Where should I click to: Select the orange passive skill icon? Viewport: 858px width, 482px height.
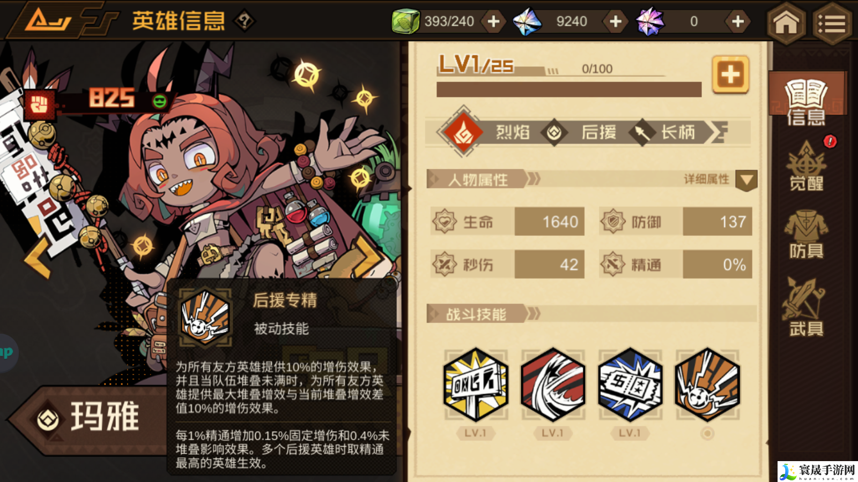pos(707,384)
